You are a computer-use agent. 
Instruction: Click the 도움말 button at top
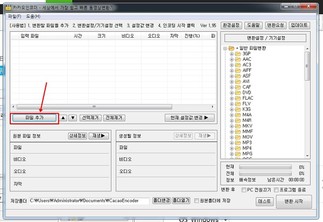point(254,25)
